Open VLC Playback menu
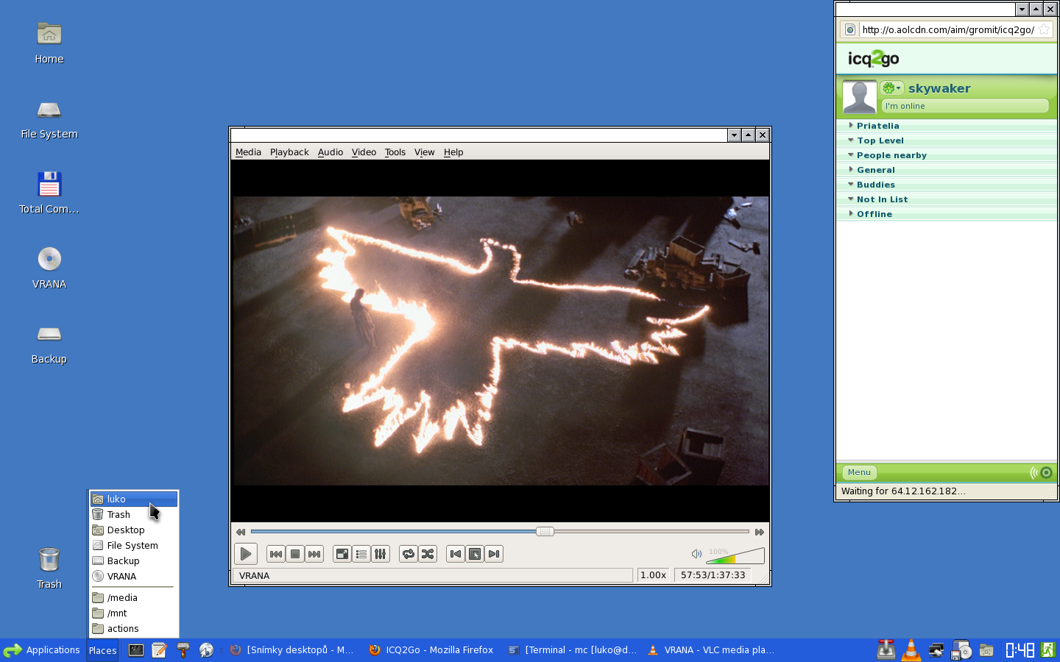This screenshot has height=662, width=1060. (289, 152)
